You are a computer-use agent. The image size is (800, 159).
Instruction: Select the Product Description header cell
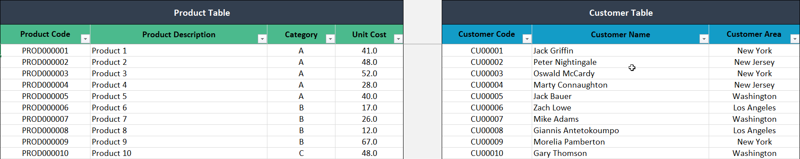[179, 34]
